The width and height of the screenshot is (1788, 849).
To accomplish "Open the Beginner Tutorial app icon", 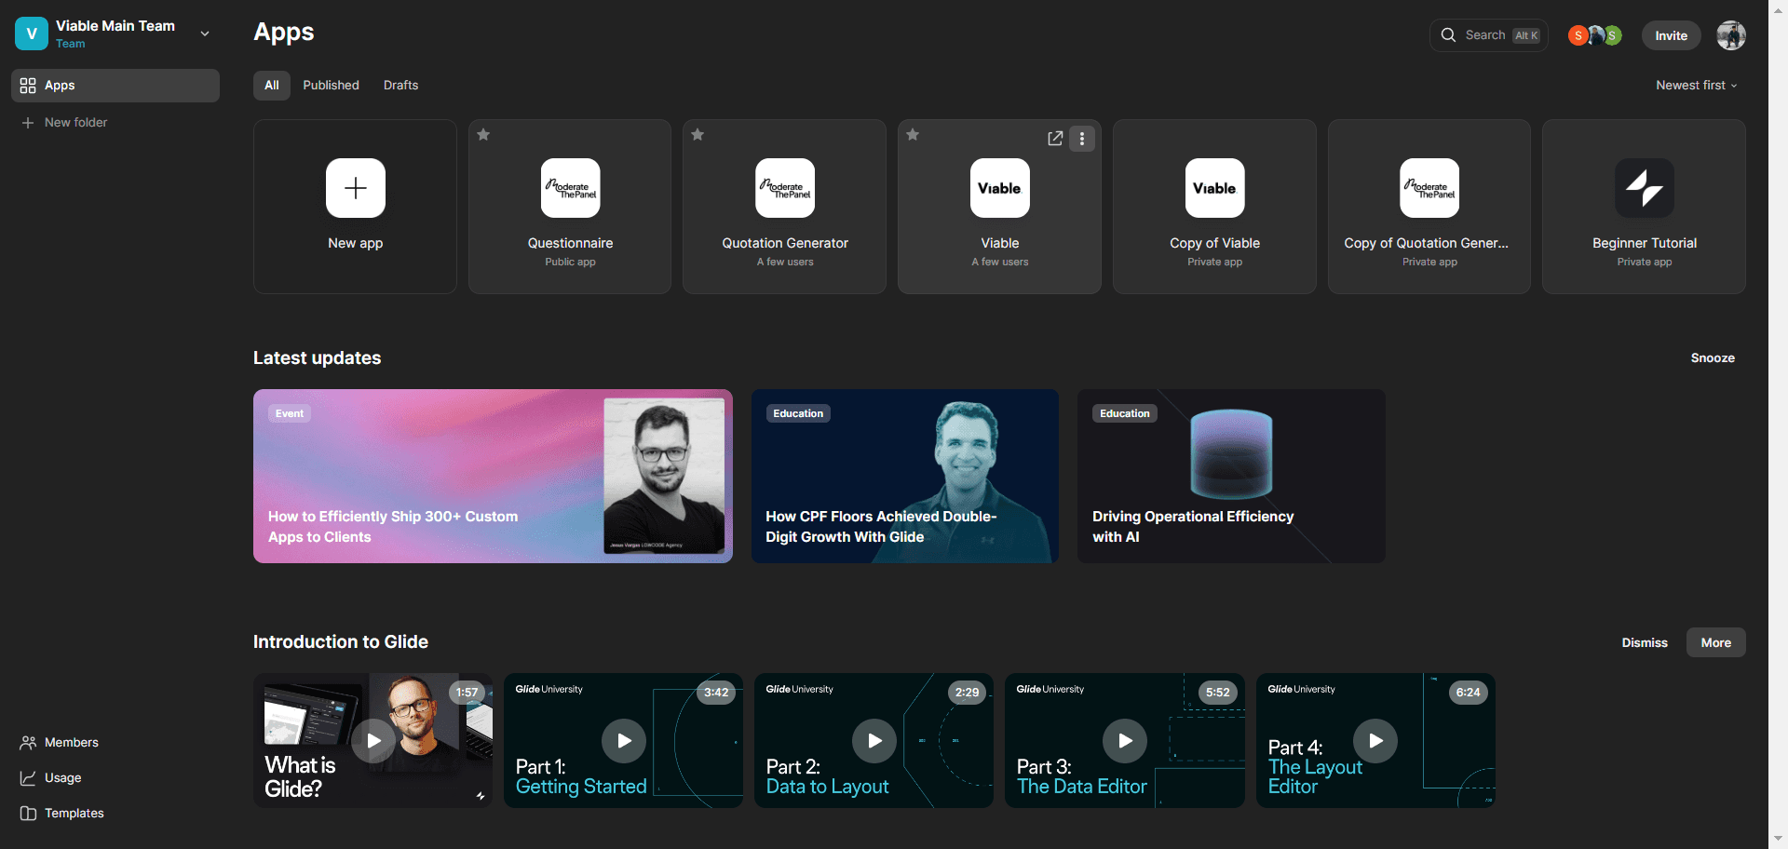I will [x=1644, y=188].
